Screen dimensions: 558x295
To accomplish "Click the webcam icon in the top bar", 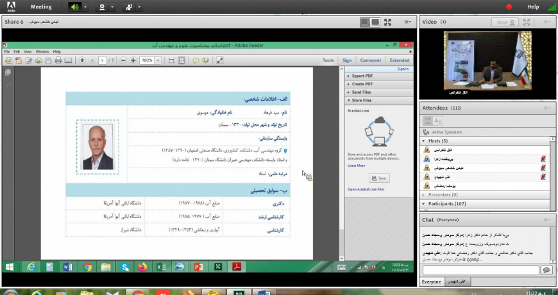I will point(102,7).
